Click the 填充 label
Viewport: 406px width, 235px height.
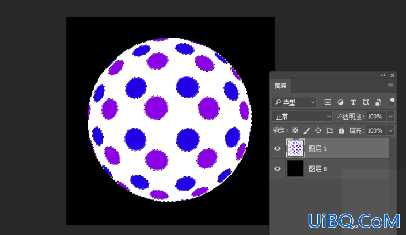(x=356, y=130)
